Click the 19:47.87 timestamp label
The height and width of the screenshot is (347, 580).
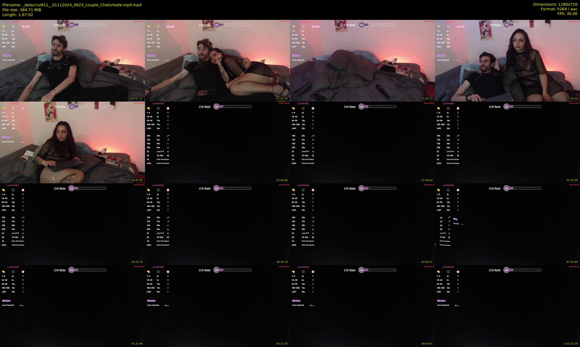[137, 180]
